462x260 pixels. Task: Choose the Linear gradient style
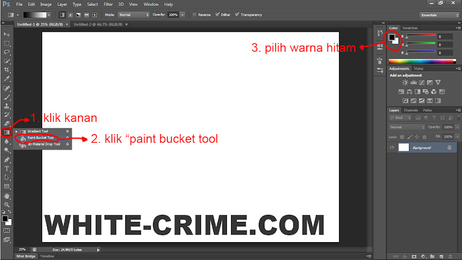(62, 15)
